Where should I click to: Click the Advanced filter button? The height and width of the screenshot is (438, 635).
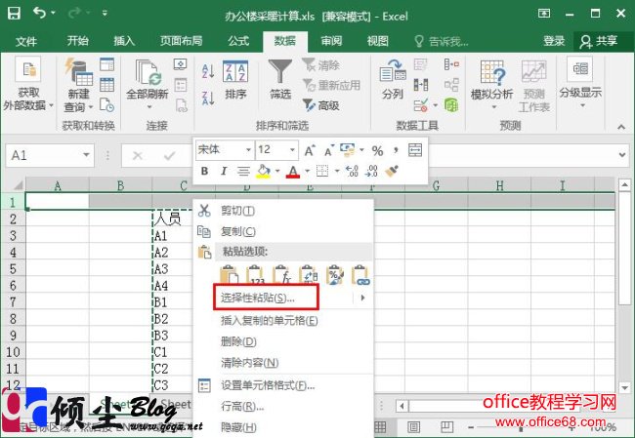click(x=321, y=105)
